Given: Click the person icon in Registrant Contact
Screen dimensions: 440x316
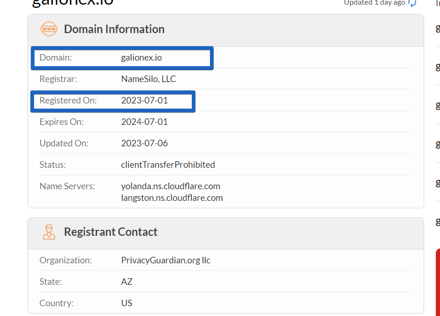Looking at the screenshot, I should click(x=49, y=232).
